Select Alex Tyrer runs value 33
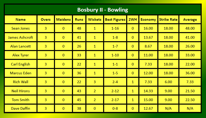 (79, 55)
